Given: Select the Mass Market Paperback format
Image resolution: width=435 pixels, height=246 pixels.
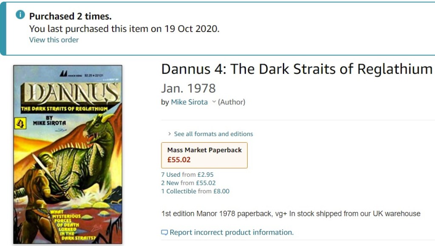Looking at the screenshot, I should point(204,155).
